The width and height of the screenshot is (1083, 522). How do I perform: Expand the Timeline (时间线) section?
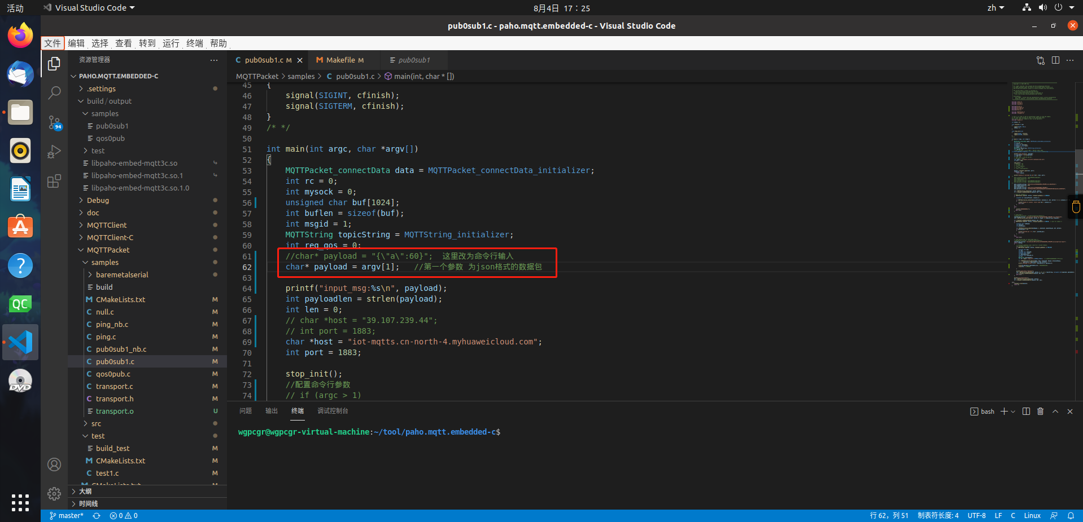148,503
